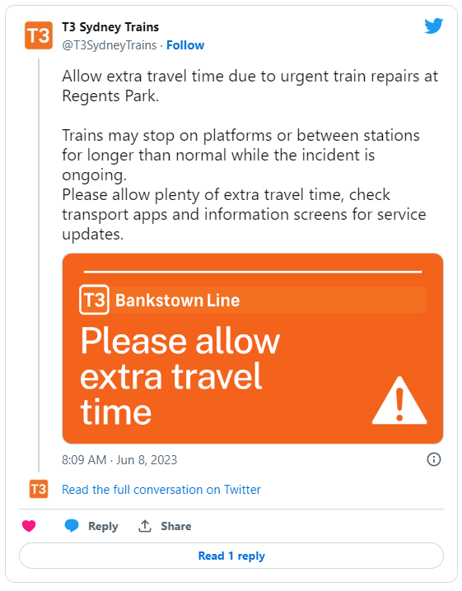Like the tweet with the heart icon

point(29,526)
